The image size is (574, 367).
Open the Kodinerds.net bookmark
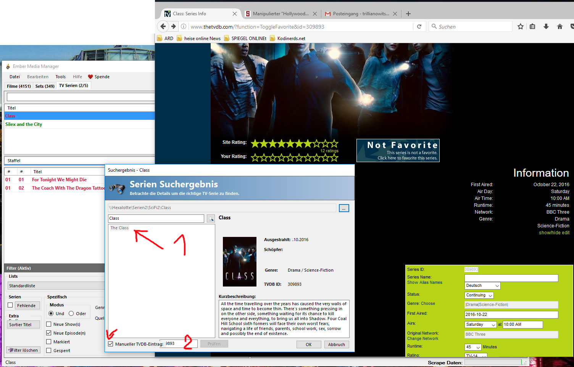click(287, 38)
